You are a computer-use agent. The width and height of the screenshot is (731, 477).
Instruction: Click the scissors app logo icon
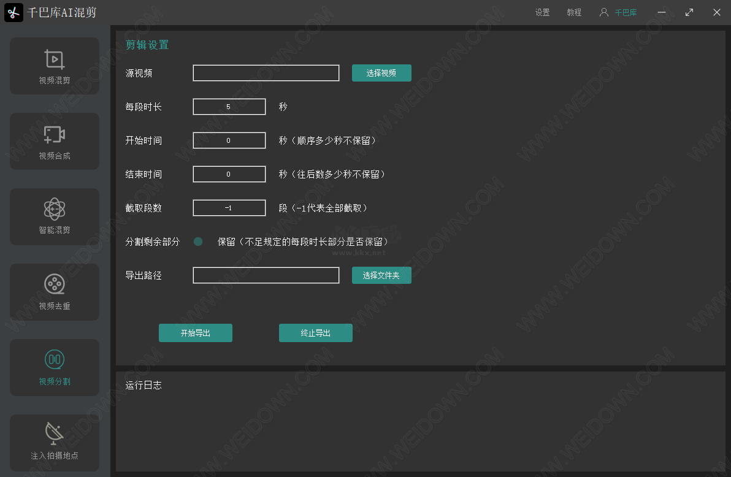13,12
